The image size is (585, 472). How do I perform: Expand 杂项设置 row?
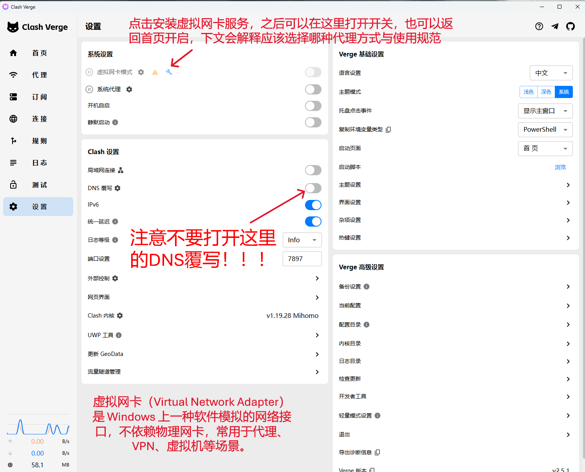(x=456, y=220)
